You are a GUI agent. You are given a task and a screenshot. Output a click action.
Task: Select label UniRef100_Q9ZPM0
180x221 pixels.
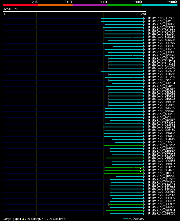[161, 145]
